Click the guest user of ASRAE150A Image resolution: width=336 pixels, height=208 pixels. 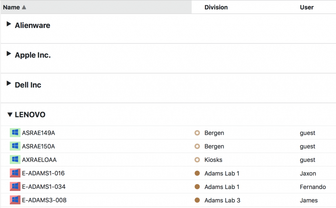click(x=307, y=147)
